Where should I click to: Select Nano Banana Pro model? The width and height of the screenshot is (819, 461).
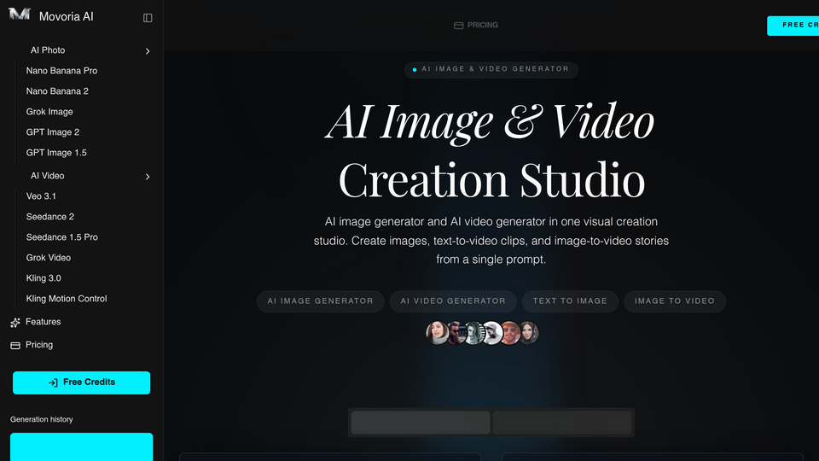pyautogui.click(x=61, y=71)
